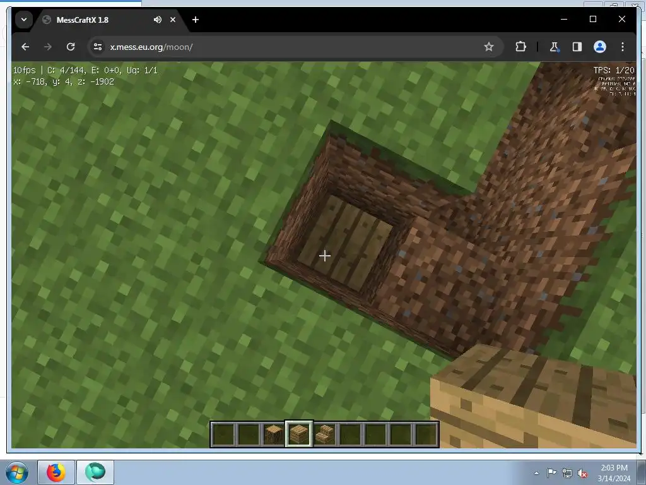Open the Windows Start menu
Viewport: 646px width, 485px height.
17,472
